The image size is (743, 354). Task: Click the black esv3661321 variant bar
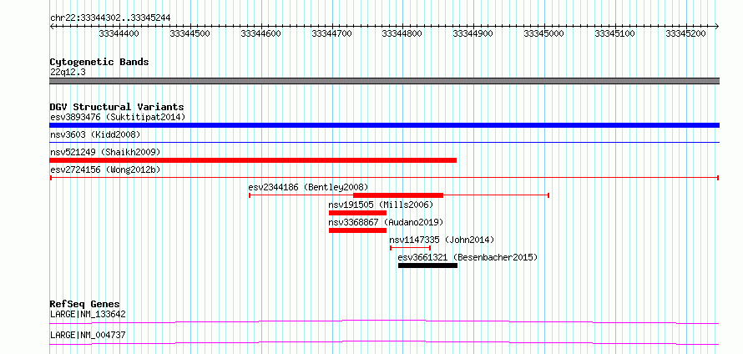[x=428, y=265]
